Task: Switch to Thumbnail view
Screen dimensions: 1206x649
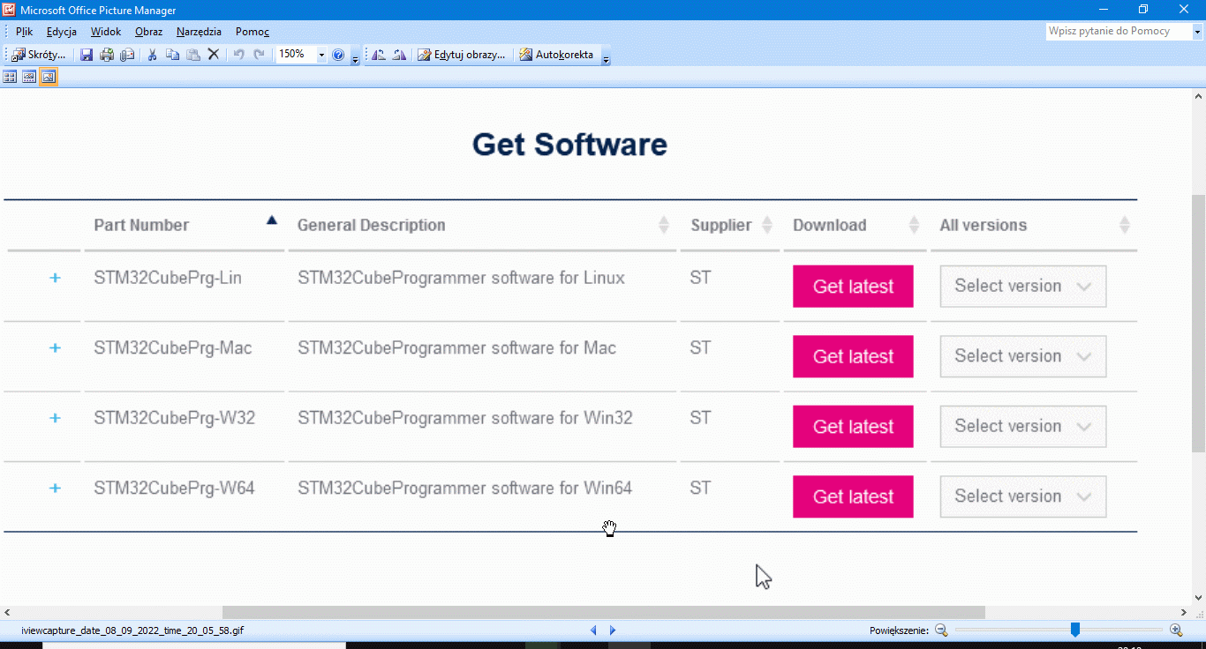Action: point(10,77)
